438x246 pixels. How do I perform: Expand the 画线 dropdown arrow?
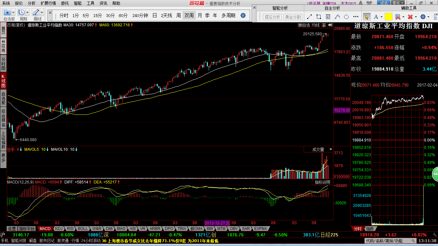42,12
